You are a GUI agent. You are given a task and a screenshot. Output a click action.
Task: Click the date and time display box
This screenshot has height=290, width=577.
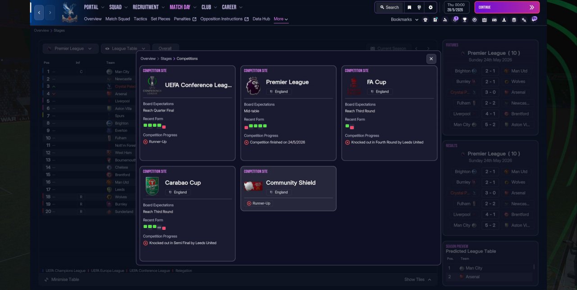coord(457,7)
